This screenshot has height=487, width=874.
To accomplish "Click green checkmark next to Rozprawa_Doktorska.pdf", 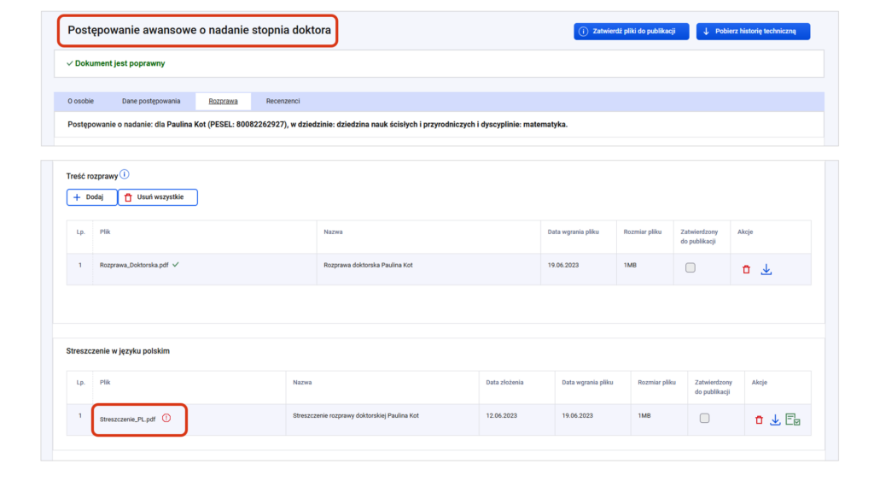I will 176,265.
